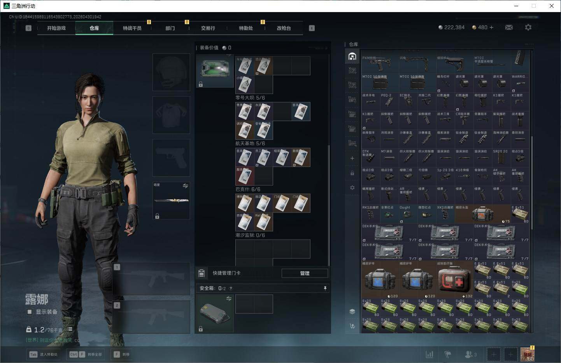This screenshot has height=363, width=561.
Task: Select the M7消音 suppressor
Action: pos(389,158)
